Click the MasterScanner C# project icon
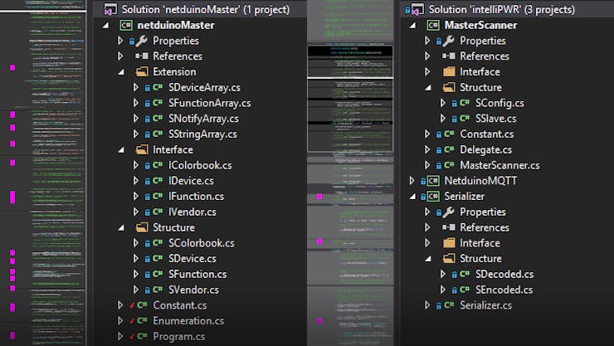This screenshot has width=614, height=346. [x=433, y=26]
